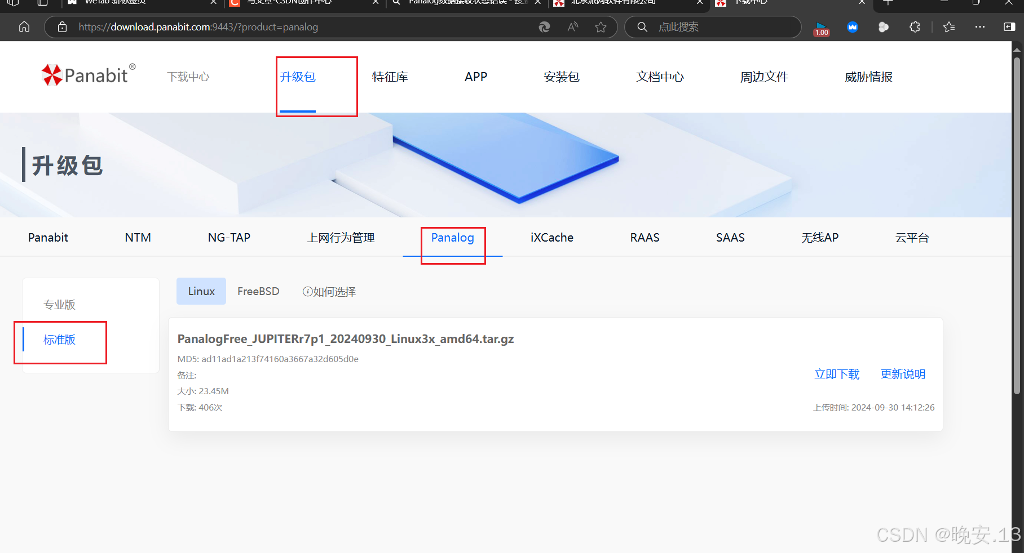Close the CSDN创作中心 tab
This screenshot has height=553, width=1024.
pyautogui.click(x=376, y=2)
